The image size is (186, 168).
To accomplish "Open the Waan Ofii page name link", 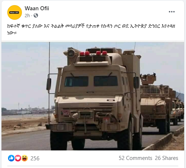I will click(37, 8).
